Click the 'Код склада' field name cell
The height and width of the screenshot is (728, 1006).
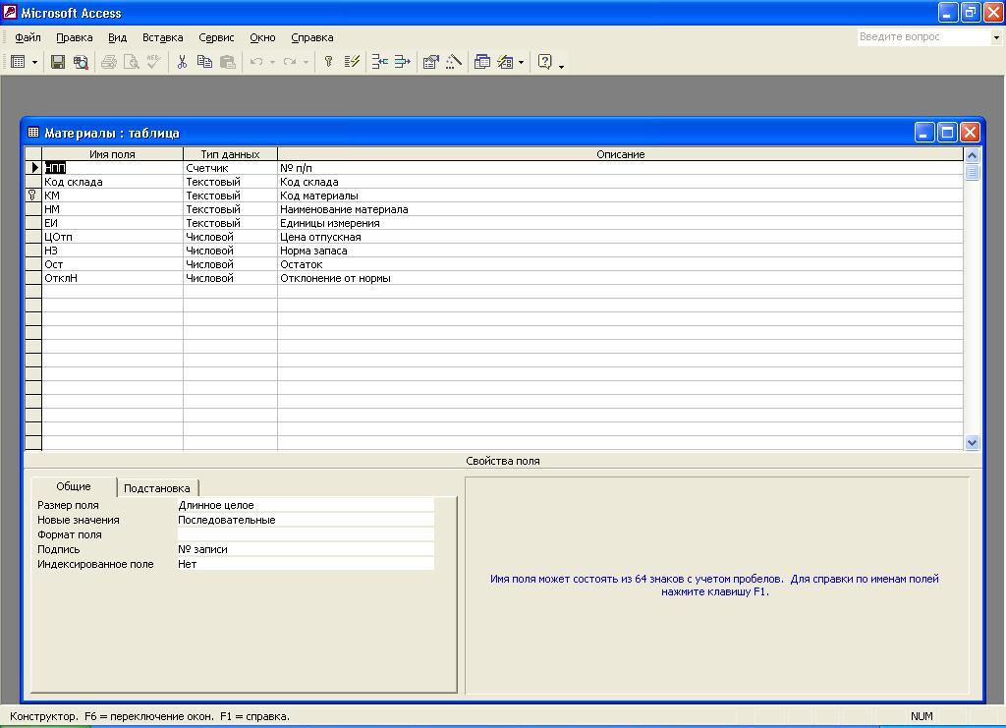click(112, 182)
